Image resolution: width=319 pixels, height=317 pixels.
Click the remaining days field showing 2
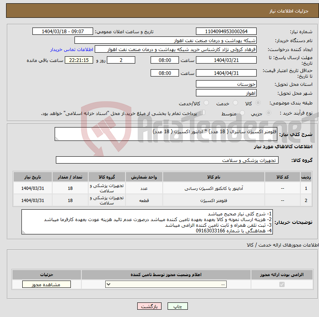pyautogui.click(x=121, y=60)
